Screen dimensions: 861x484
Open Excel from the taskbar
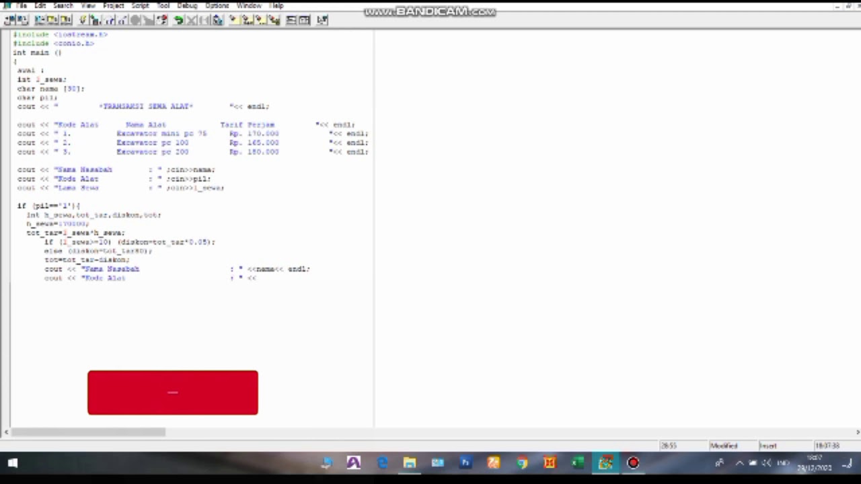578,462
